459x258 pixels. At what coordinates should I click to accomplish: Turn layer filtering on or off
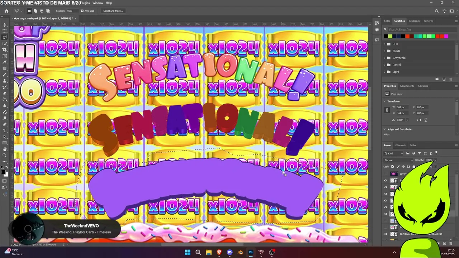click(x=436, y=153)
